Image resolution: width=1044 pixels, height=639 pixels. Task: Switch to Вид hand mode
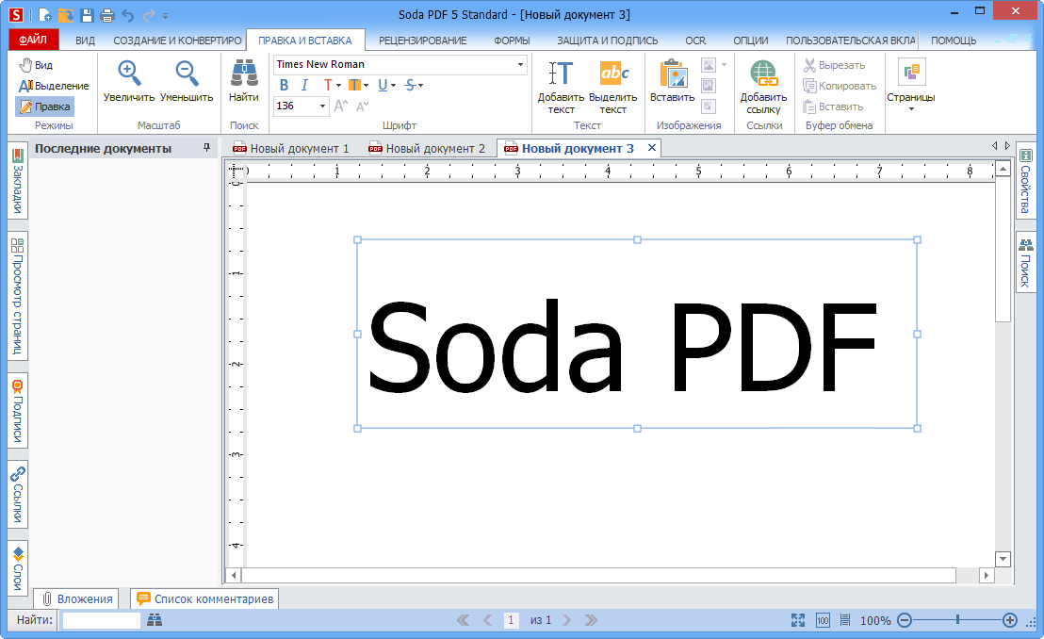click(36, 65)
